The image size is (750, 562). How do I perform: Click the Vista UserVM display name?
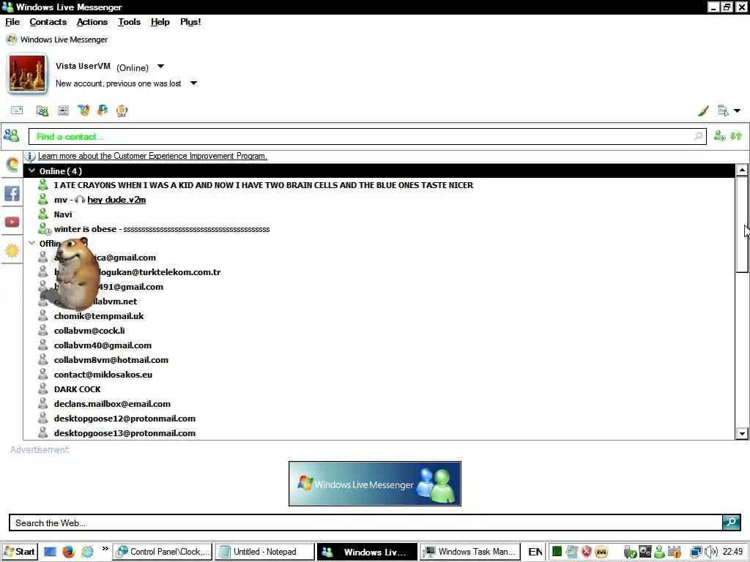83,66
